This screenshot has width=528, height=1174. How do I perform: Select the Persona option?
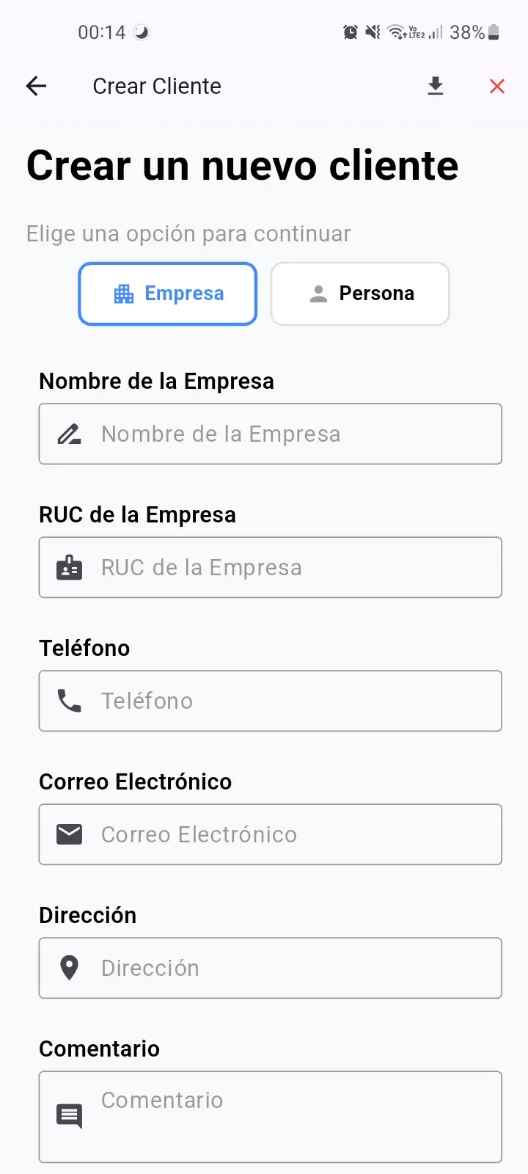pyautogui.click(x=360, y=293)
